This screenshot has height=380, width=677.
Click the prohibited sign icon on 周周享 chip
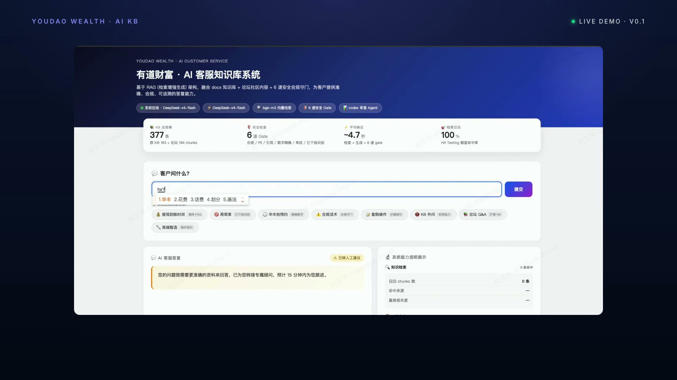pyautogui.click(x=216, y=215)
